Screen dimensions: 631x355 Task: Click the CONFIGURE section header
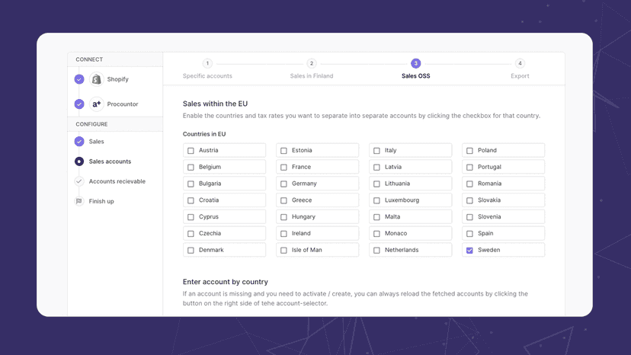pos(91,124)
